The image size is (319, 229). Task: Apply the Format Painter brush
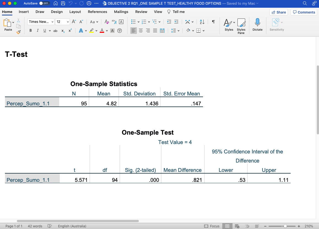pyautogui.click(x=18, y=32)
